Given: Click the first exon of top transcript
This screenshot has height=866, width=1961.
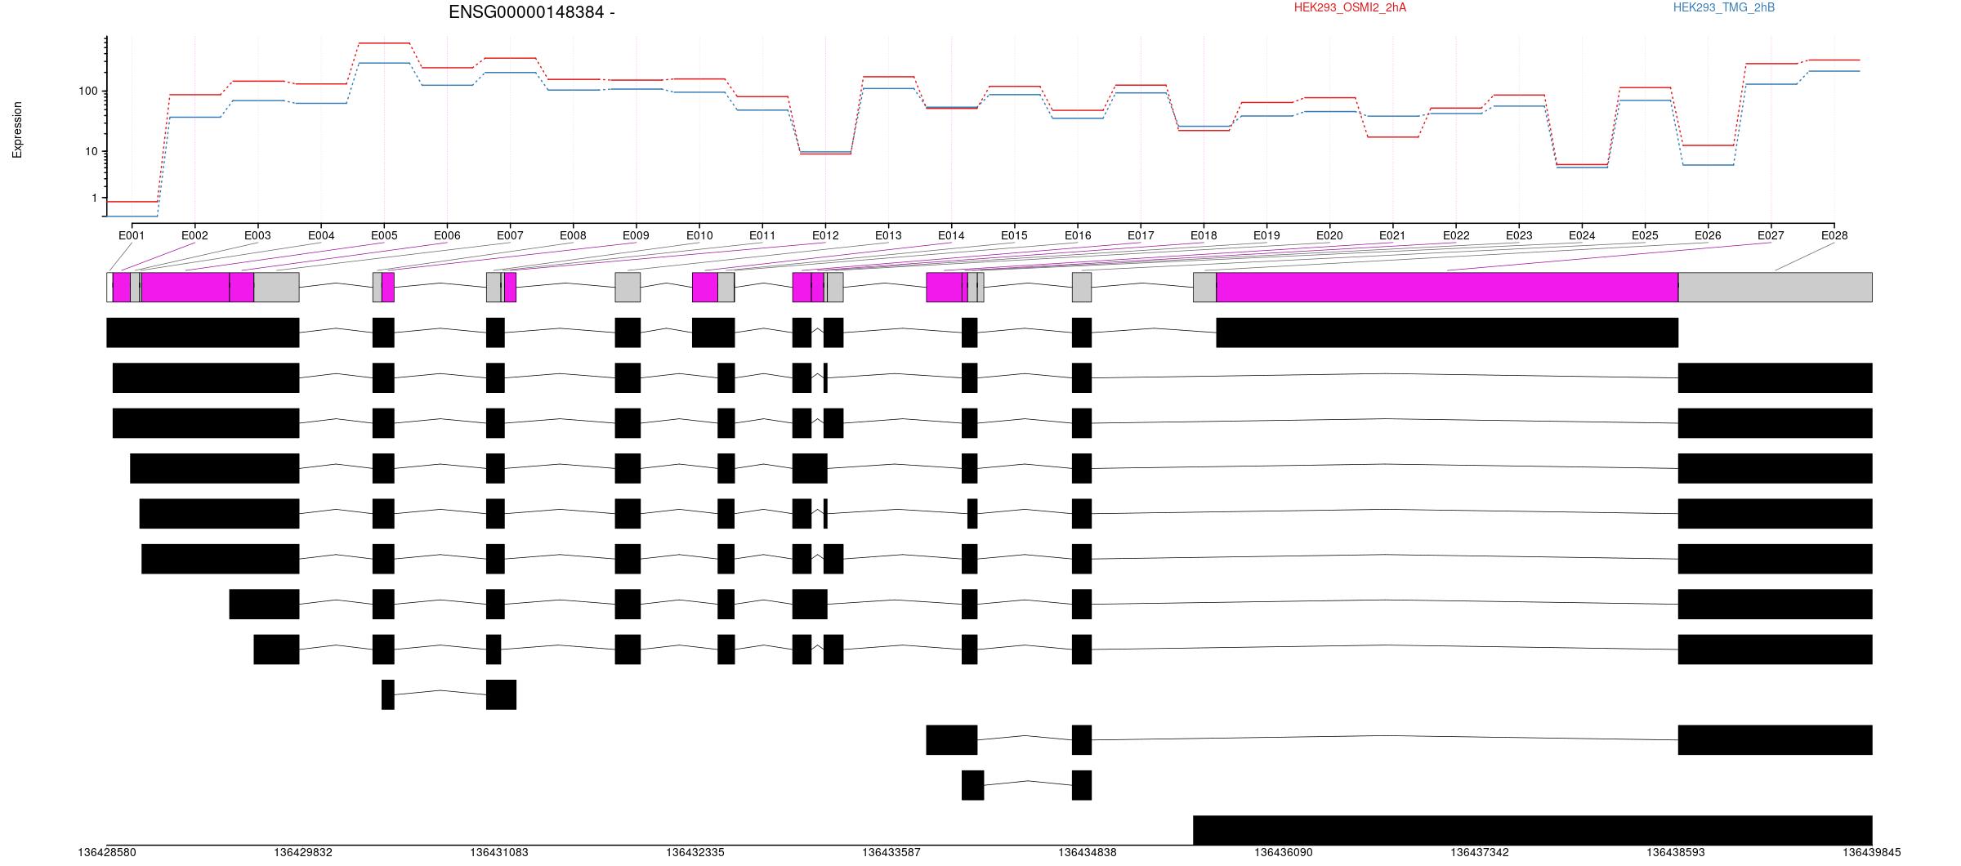Looking at the screenshot, I should click(x=203, y=333).
